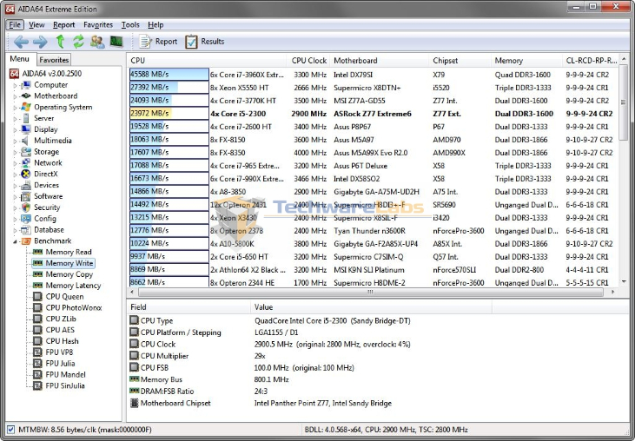Switch to the Favorites tab

coord(54,60)
